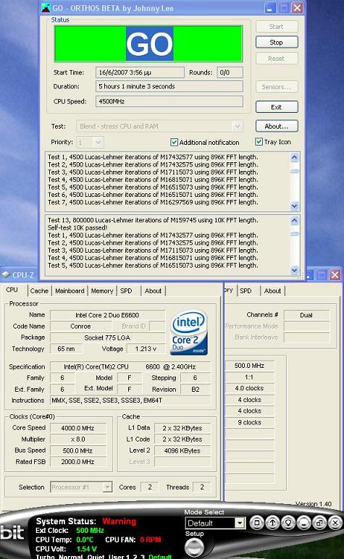Click the Duration field showing 5 hours
This screenshot has width=344, height=559.
coord(169,86)
